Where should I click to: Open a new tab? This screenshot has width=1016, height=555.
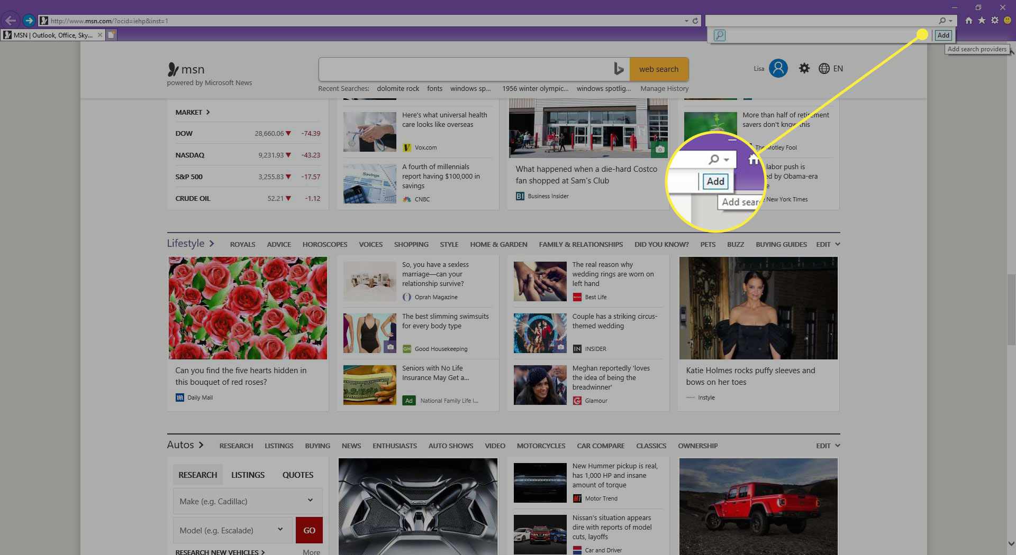pyautogui.click(x=111, y=35)
